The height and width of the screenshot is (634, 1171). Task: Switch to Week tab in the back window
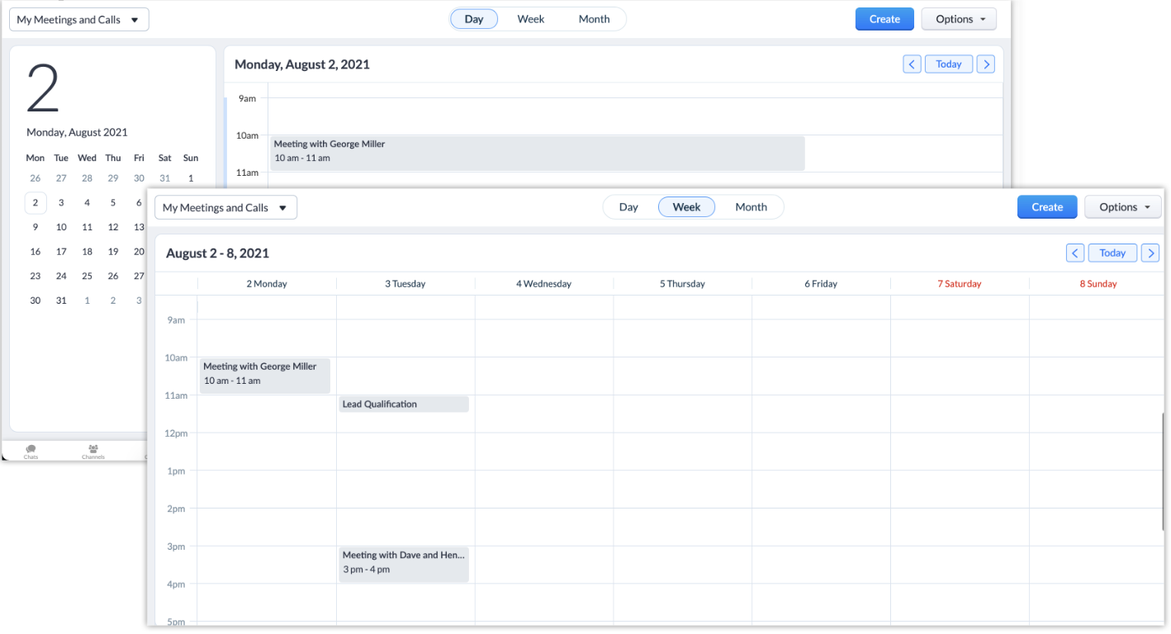tap(531, 19)
